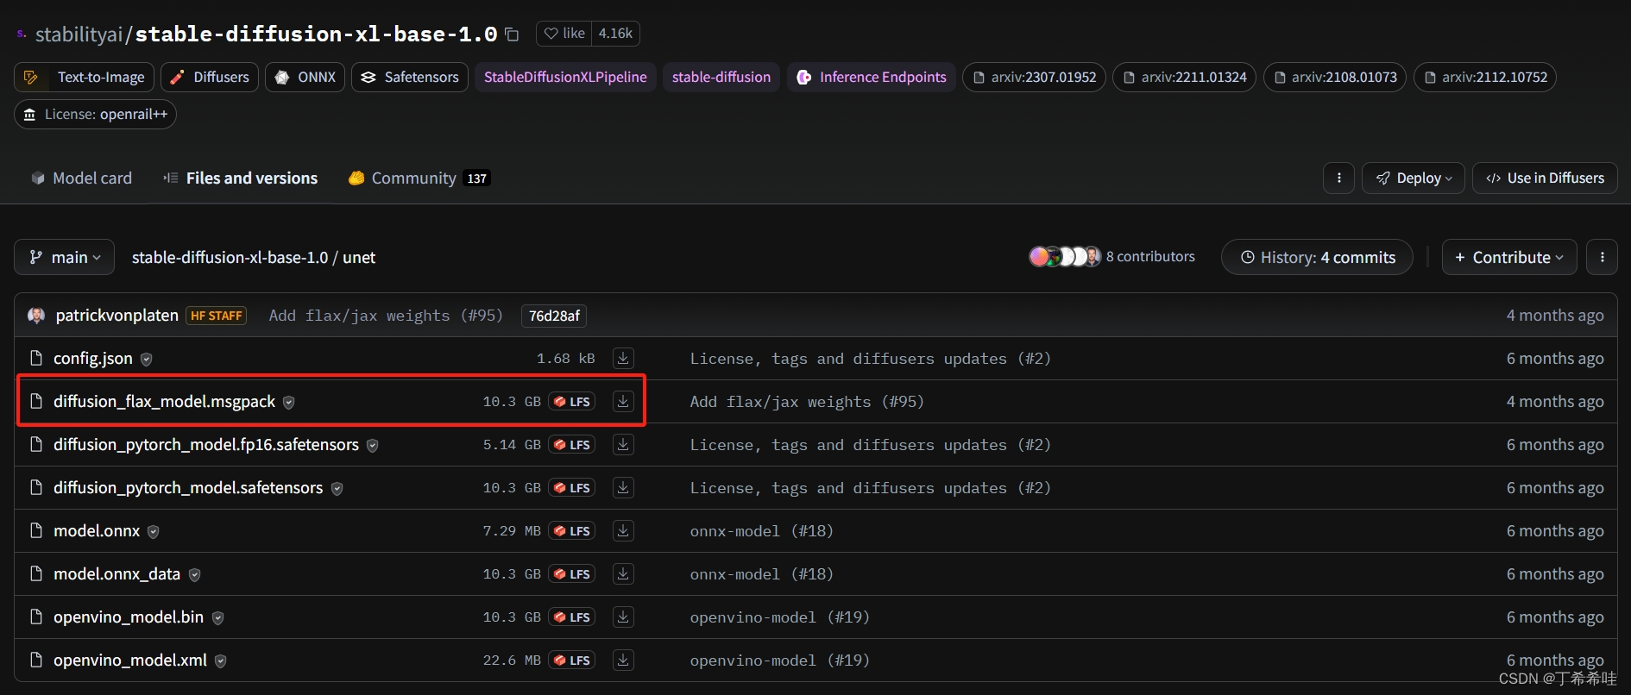Open the arxiv:2108.01073 tag

pos(1335,77)
